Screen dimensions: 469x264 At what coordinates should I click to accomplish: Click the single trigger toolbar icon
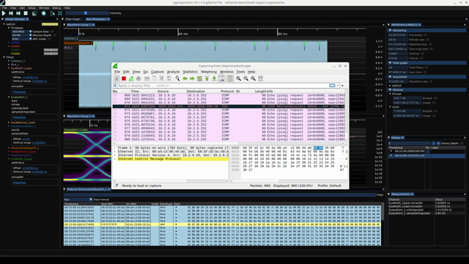(x=11, y=13)
